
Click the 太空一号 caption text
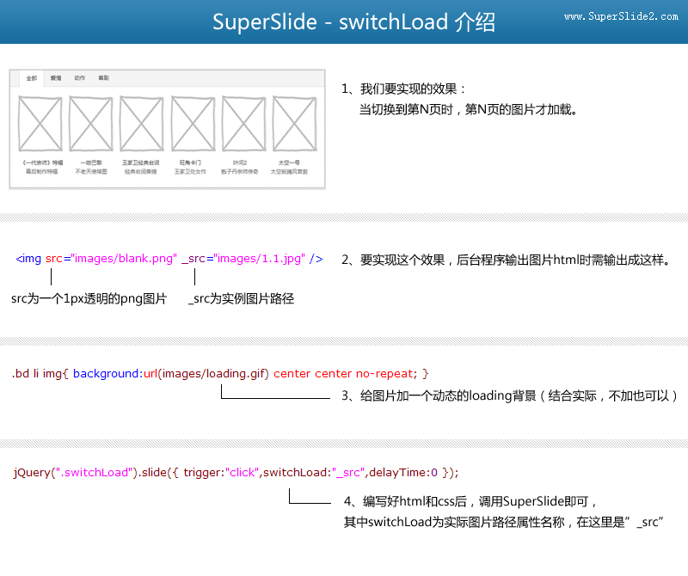pos(289,162)
